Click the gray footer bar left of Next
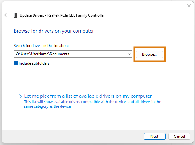Viewport: 195px width, 145px height. [73, 137]
